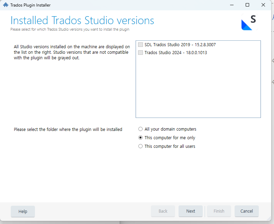This screenshot has height=224, width=274.
Task: Maximize the Trados Plugin Installer window
Action: (247, 5)
